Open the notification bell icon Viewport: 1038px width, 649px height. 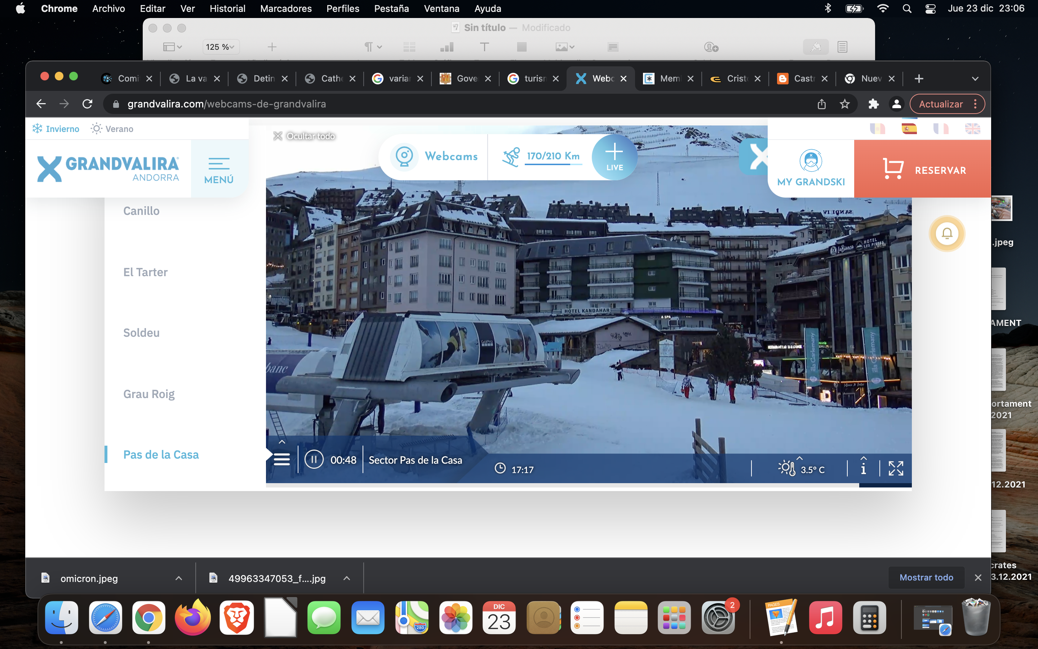coord(947,234)
